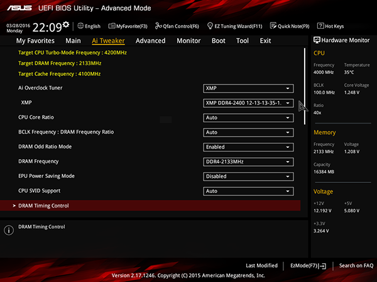Click the EzMode exit arrow icon

click(323, 266)
